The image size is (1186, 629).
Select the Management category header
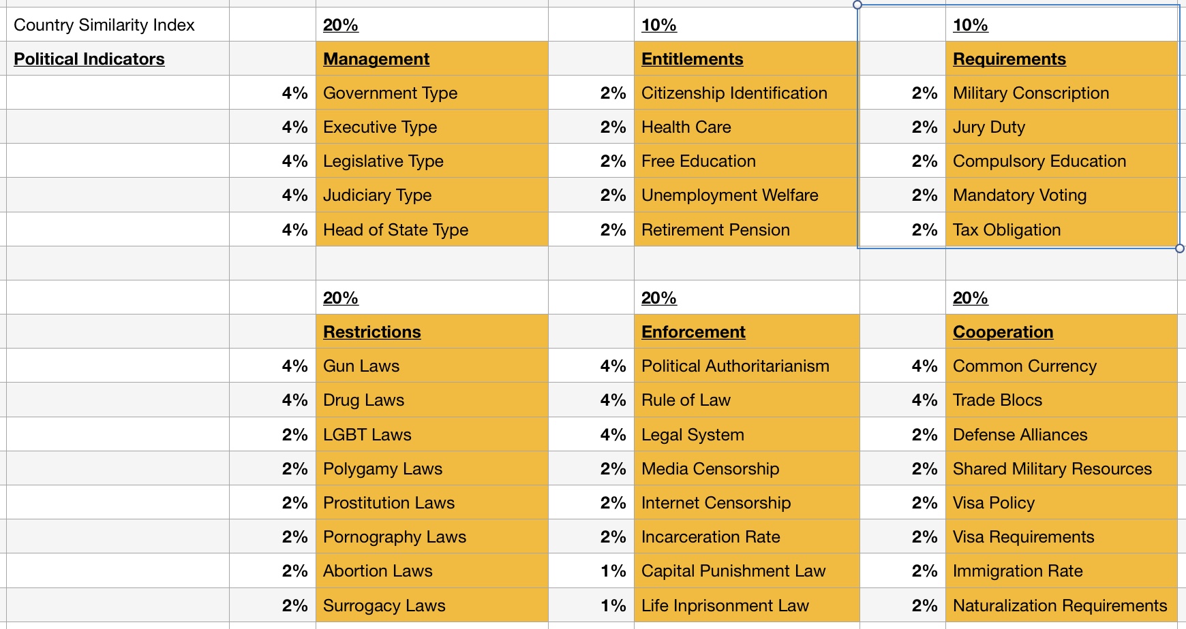click(376, 59)
